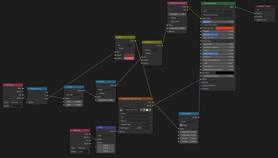This screenshot has width=278, height=158.
Task: Click the Exponent value field in Power node
Action: 106,100
